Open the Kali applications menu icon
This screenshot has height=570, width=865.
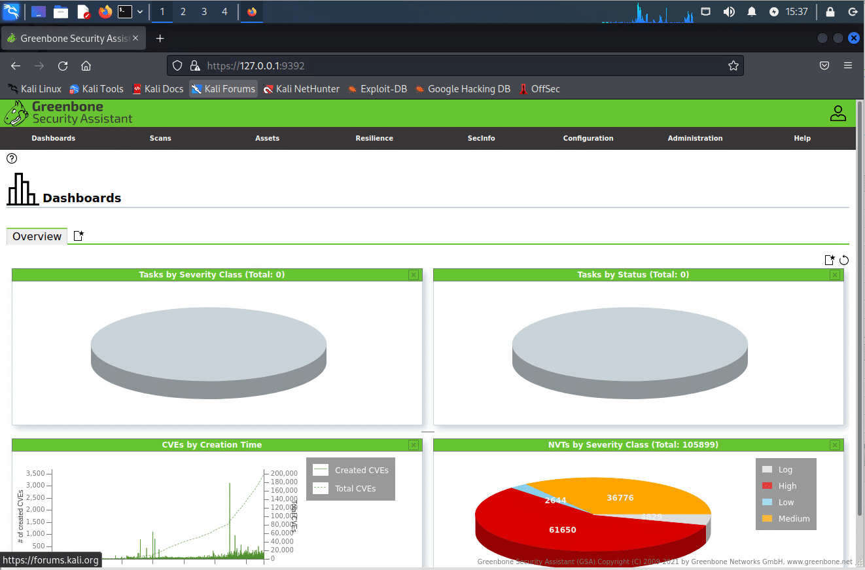coord(11,11)
